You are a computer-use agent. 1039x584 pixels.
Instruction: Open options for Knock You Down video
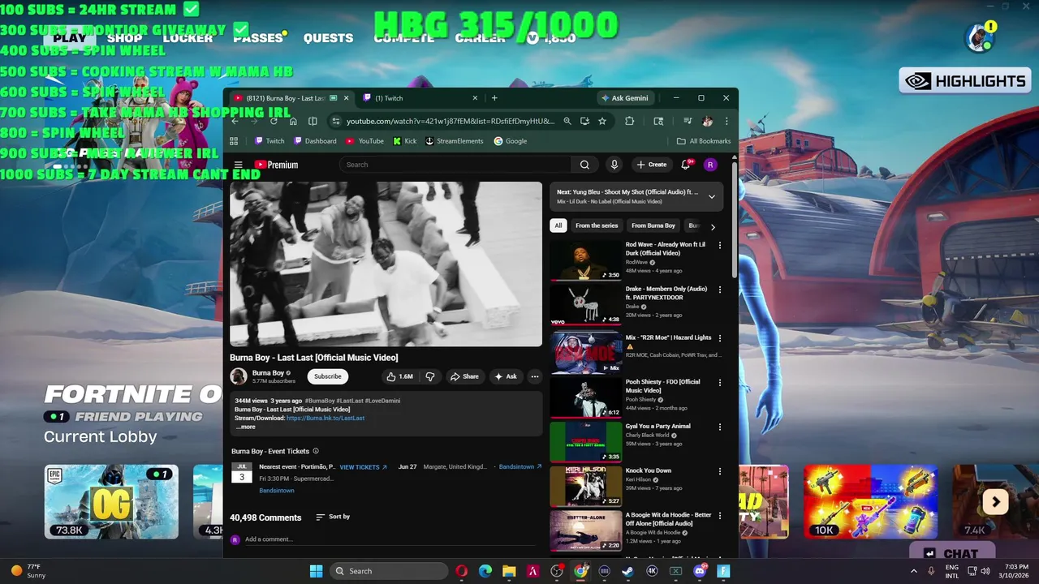[719, 471]
